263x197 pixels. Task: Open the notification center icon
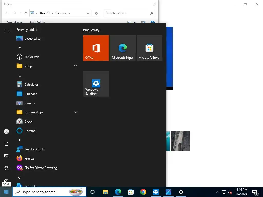[x=255, y=192]
